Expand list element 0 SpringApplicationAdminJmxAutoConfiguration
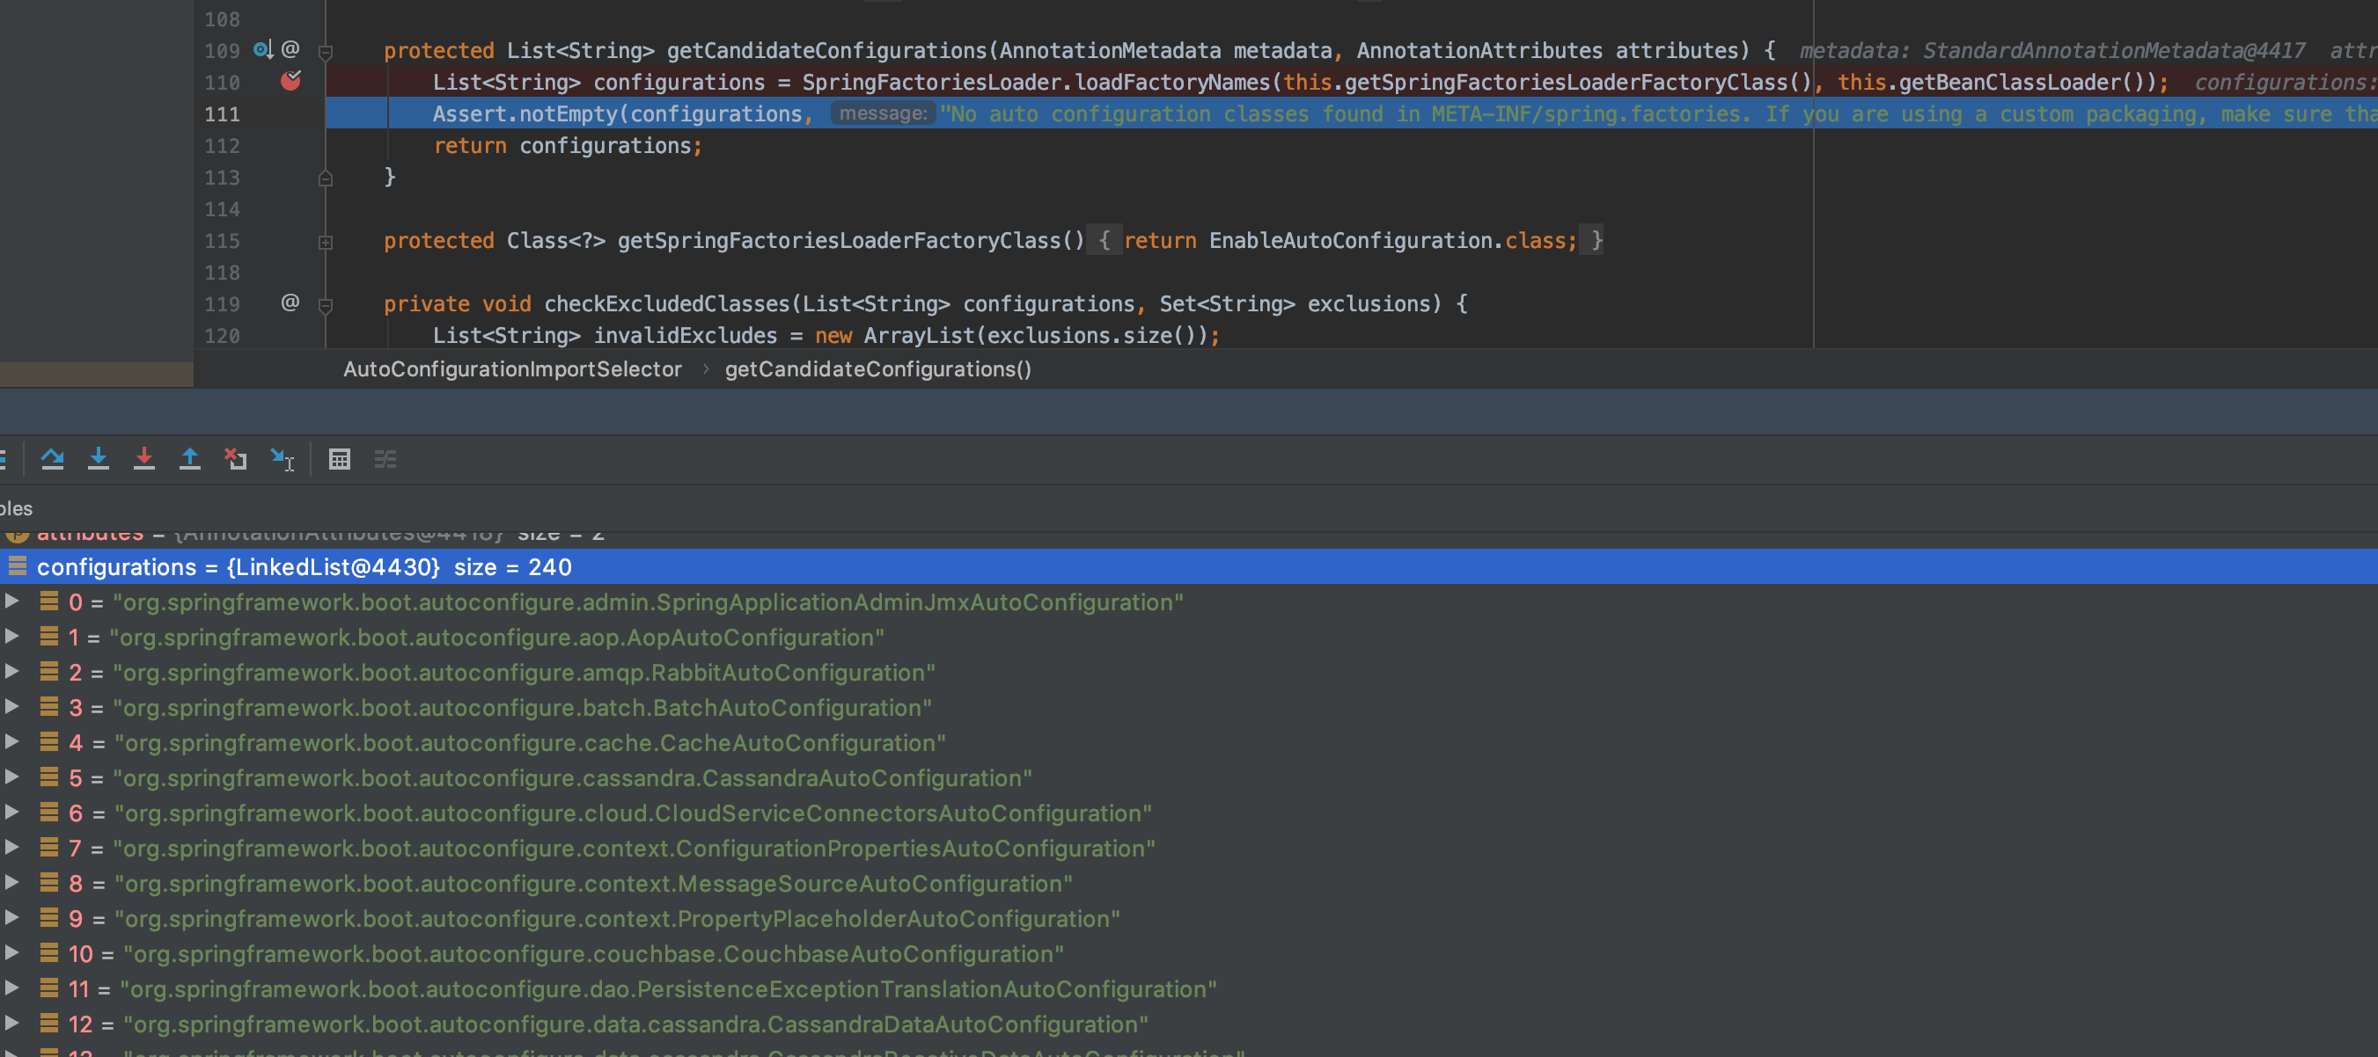Viewport: 2378px width, 1057px height. point(12,601)
